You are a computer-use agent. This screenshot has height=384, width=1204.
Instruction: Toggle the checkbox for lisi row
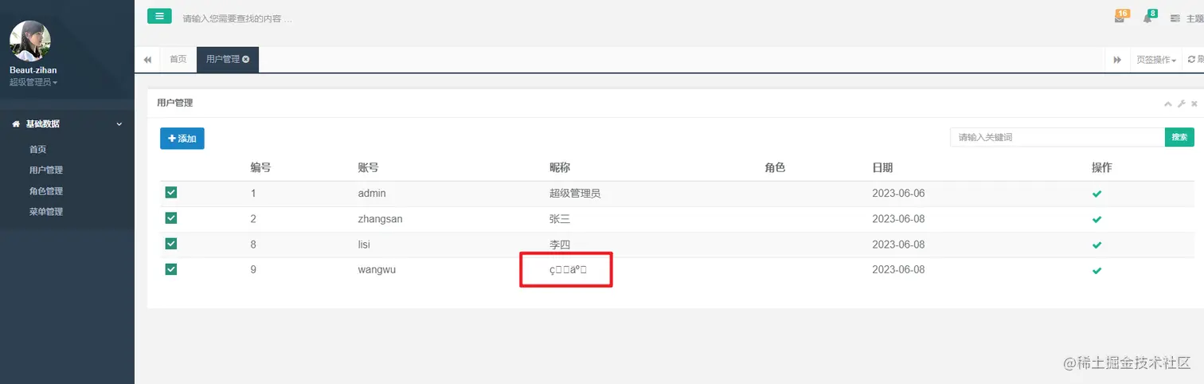[171, 244]
